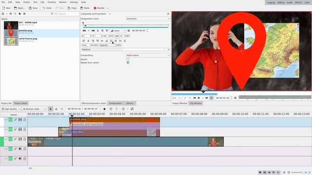Viewport: 312px width, 175px height.
Task: Open the Normal mode dropdown
Action: (x=34, y=109)
